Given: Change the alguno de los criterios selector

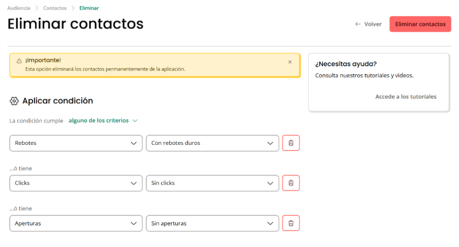Looking at the screenshot, I should click(103, 120).
